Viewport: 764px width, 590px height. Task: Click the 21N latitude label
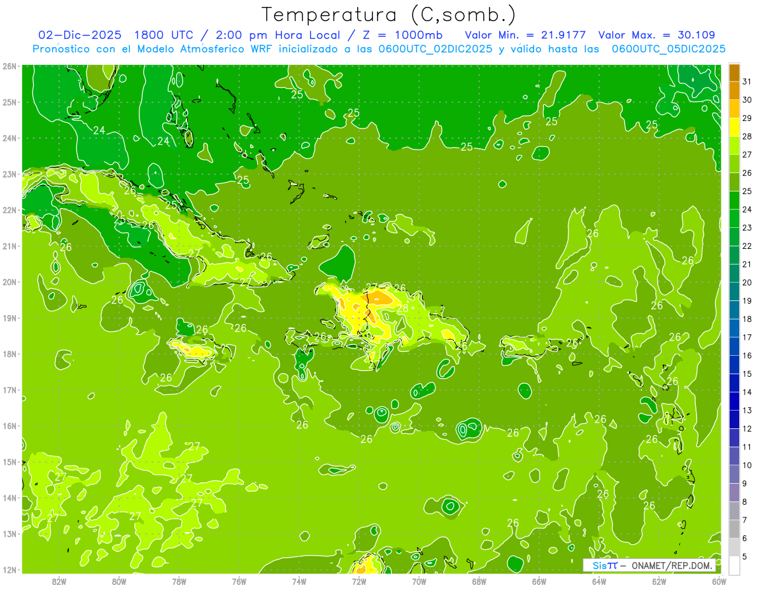(x=10, y=246)
